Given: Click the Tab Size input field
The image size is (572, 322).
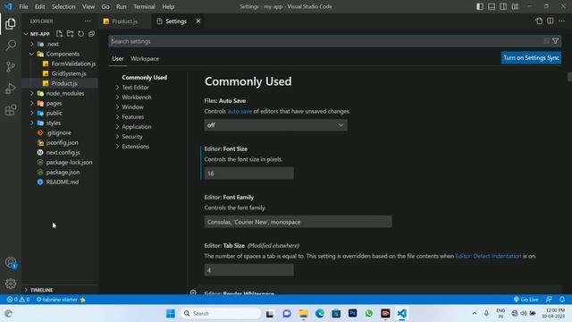Looking at the screenshot, I should (248, 270).
